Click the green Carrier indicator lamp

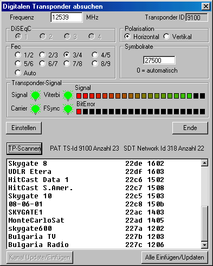[x=35, y=109]
